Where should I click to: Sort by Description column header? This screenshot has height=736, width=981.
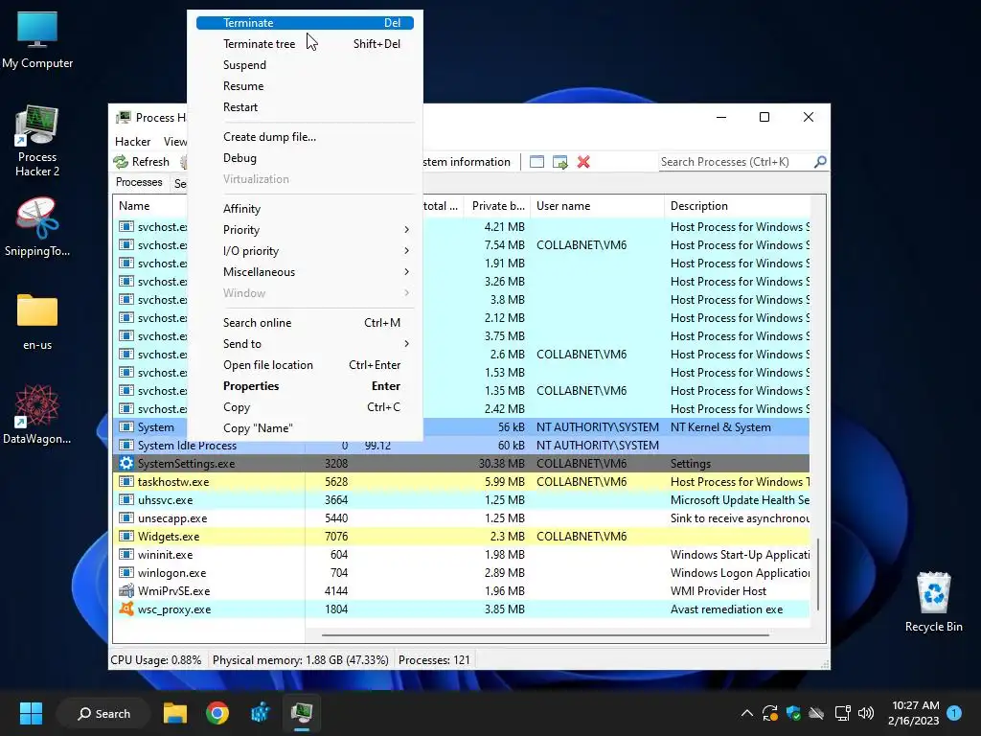click(x=737, y=206)
